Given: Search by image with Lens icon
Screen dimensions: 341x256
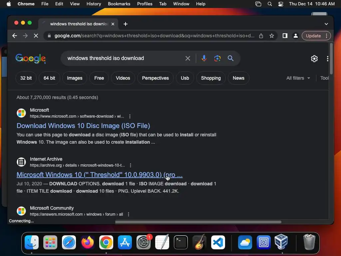Looking at the screenshot, I should pos(217,58).
